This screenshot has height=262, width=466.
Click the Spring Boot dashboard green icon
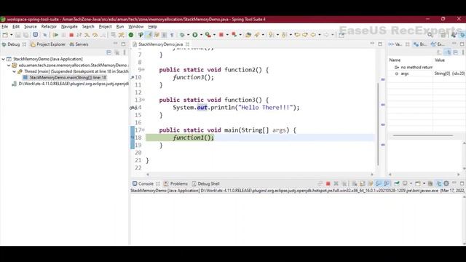point(131,35)
